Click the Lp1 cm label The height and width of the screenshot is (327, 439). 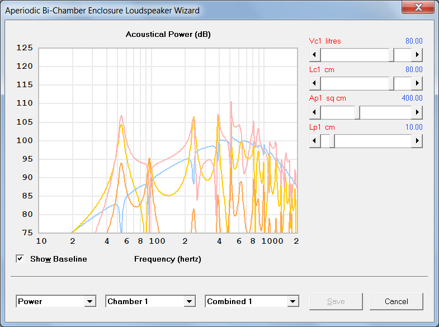[x=322, y=127]
